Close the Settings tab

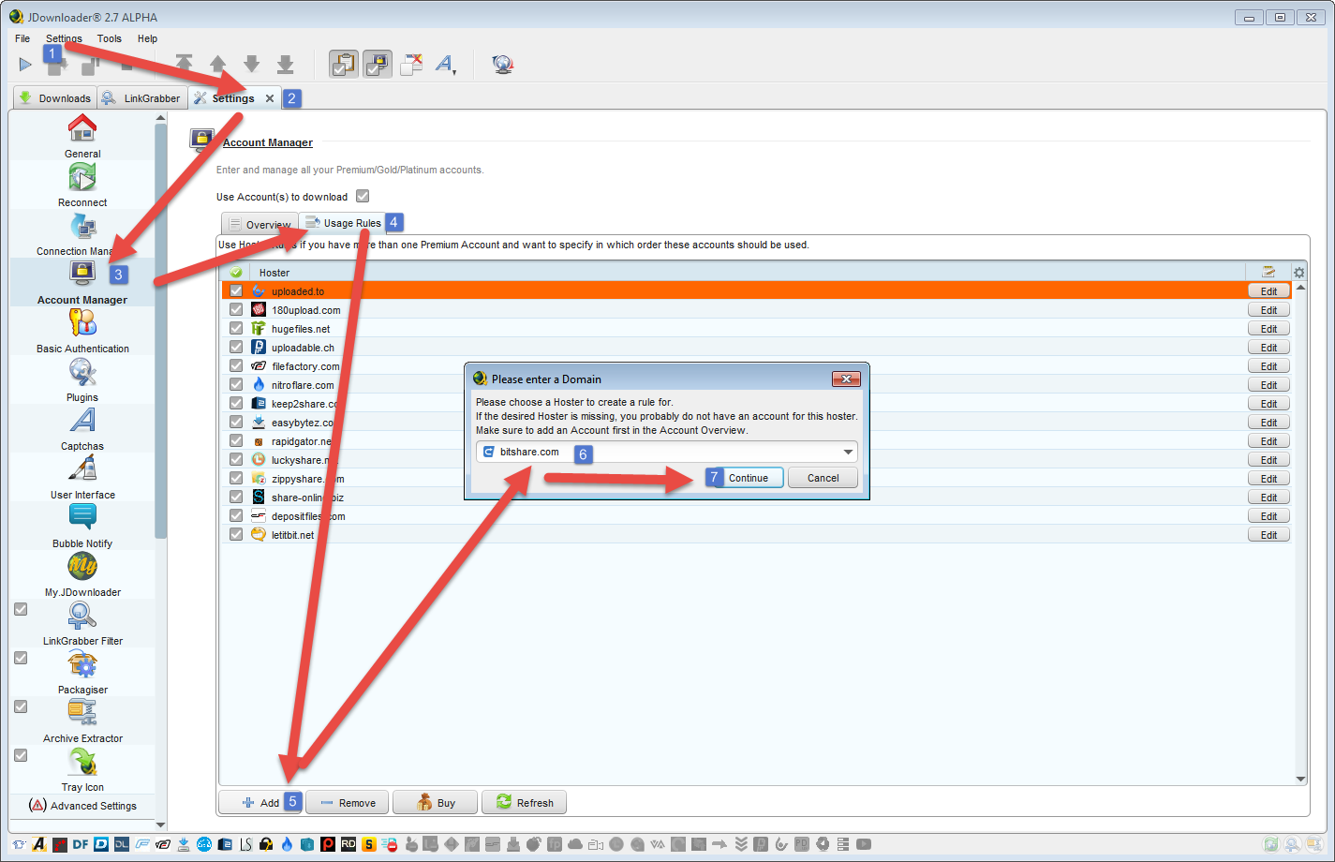270,98
